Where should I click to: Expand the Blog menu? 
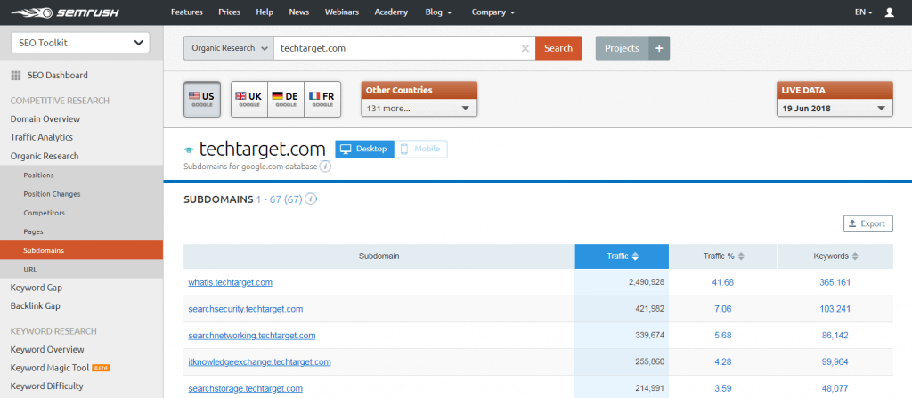point(438,12)
